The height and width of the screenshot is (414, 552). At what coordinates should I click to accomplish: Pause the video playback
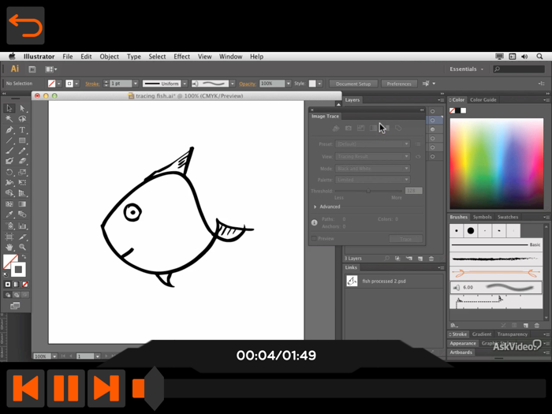pyautogui.click(x=65, y=388)
